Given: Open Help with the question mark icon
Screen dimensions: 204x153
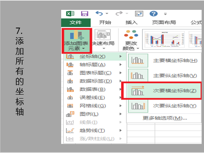Looking at the screenshot, I should point(153,13).
